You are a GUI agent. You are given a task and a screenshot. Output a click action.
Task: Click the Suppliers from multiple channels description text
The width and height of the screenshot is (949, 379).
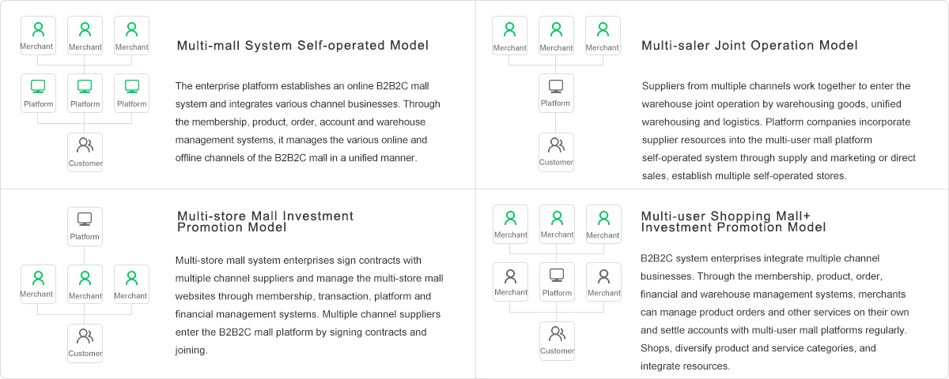coord(779,131)
